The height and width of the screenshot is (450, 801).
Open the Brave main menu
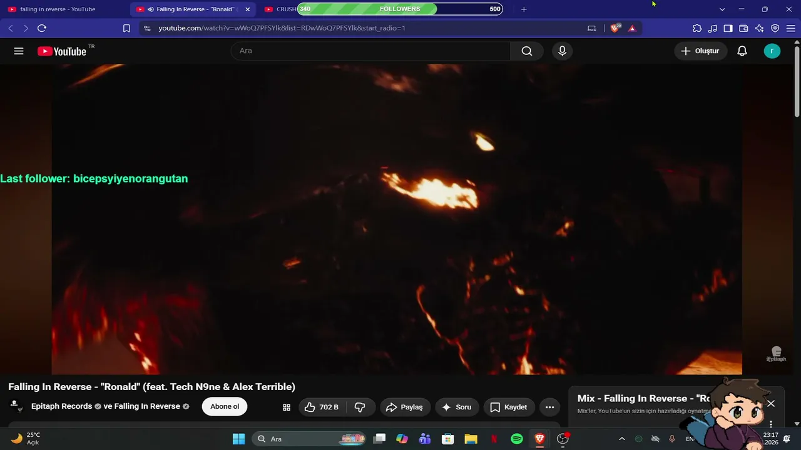791,28
